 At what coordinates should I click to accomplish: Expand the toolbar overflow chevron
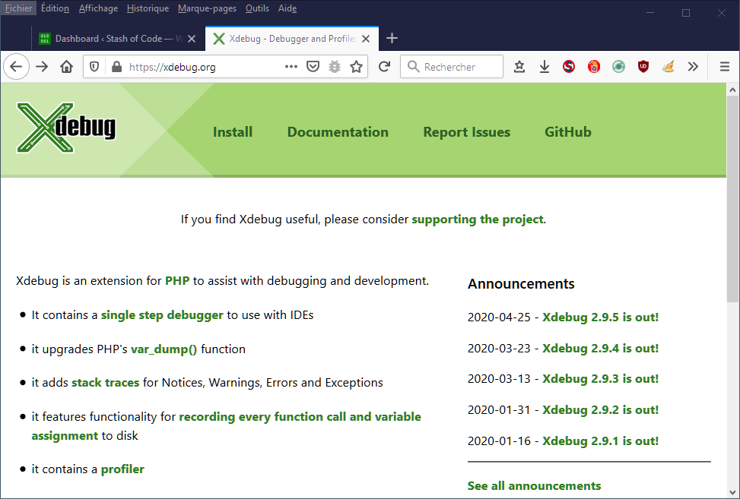tap(693, 67)
